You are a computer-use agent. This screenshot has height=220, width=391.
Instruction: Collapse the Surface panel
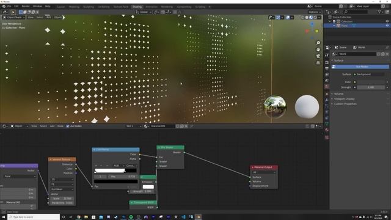(x=338, y=61)
